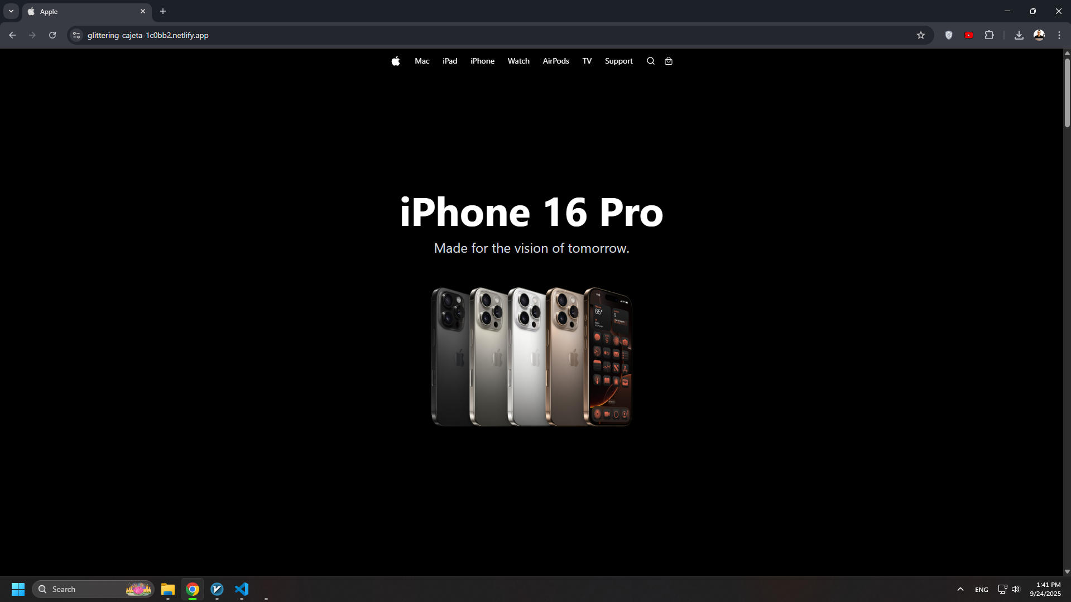This screenshot has width=1071, height=602.
Task: Open the iPad menu item
Action: tap(450, 61)
